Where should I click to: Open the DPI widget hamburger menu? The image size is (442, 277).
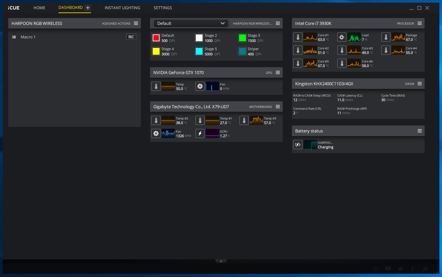[278, 23]
